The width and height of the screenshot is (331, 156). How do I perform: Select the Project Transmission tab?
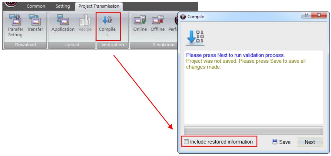click(99, 6)
